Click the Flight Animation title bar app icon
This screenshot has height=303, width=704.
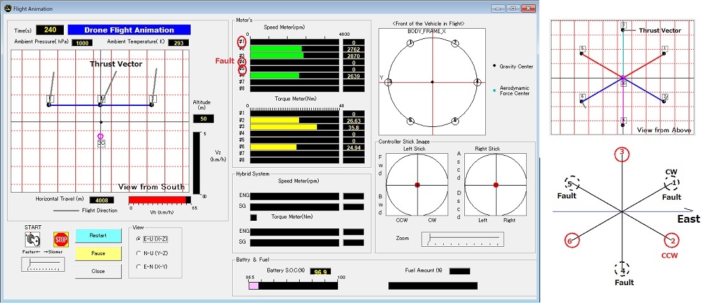[8, 9]
